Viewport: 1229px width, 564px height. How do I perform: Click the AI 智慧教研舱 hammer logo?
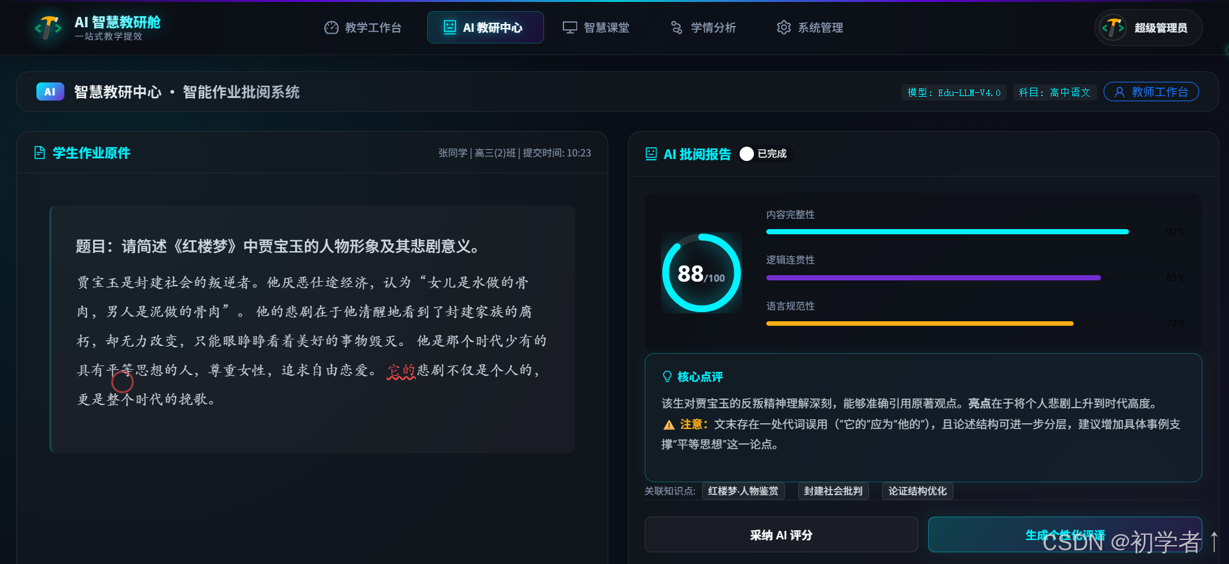click(x=47, y=27)
